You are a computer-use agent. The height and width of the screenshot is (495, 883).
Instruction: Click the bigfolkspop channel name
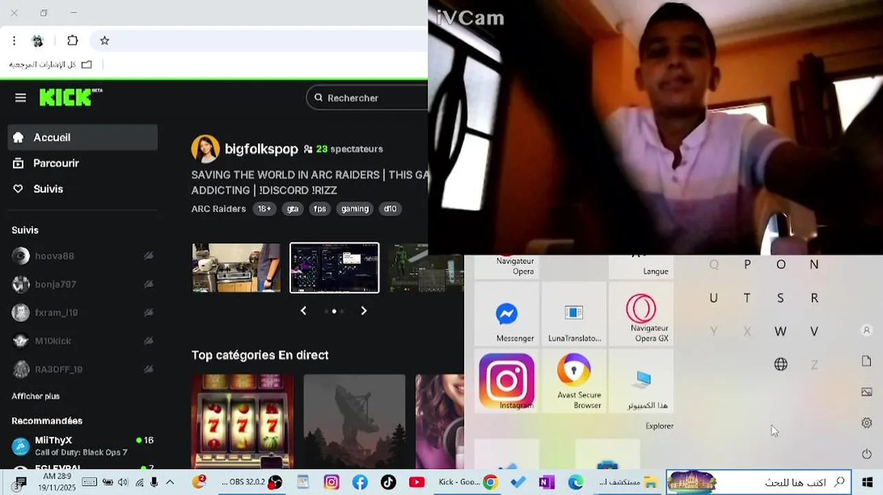[x=261, y=149]
